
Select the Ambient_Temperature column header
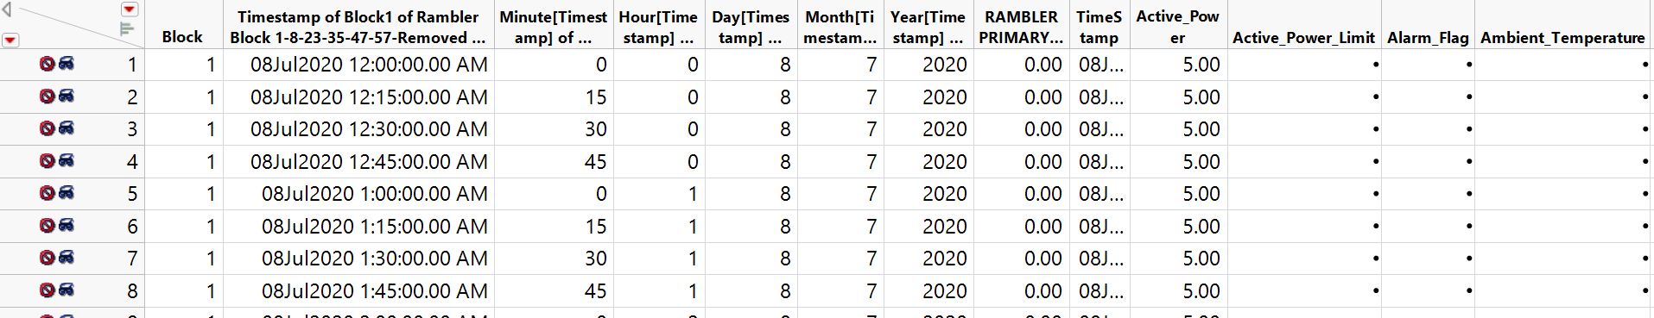[1562, 37]
